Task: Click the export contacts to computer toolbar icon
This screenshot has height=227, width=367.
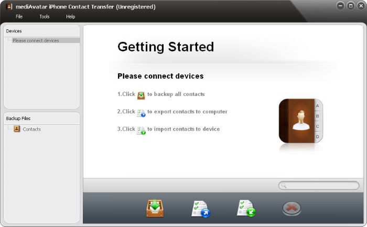Action: (201, 209)
